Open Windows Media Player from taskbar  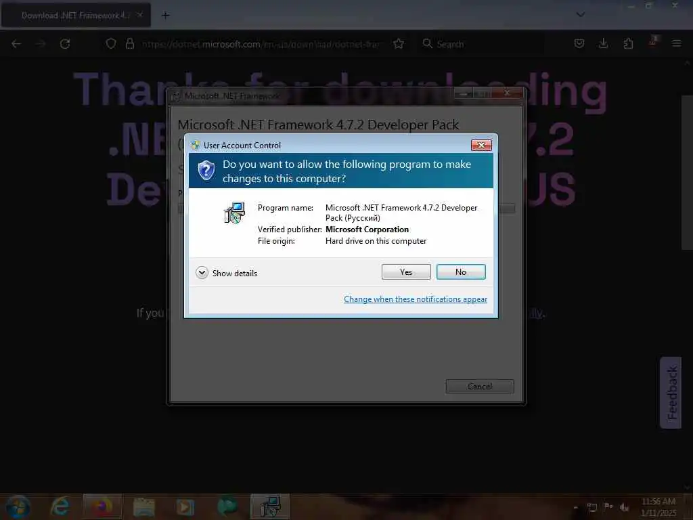coord(185,506)
